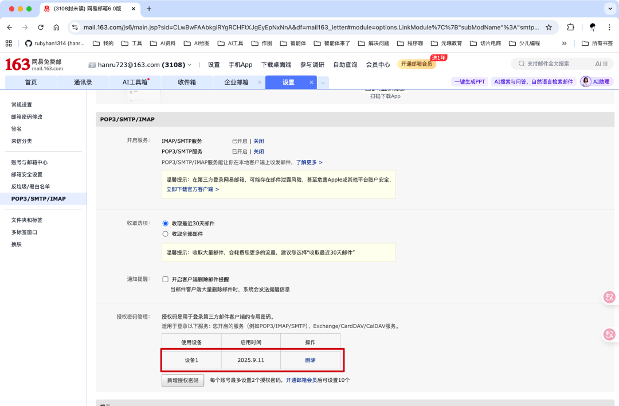Image resolution: width=619 pixels, height=406 pixels.
Task: Open browser extensions puzzle icon
Action: (x=570, y=27)
